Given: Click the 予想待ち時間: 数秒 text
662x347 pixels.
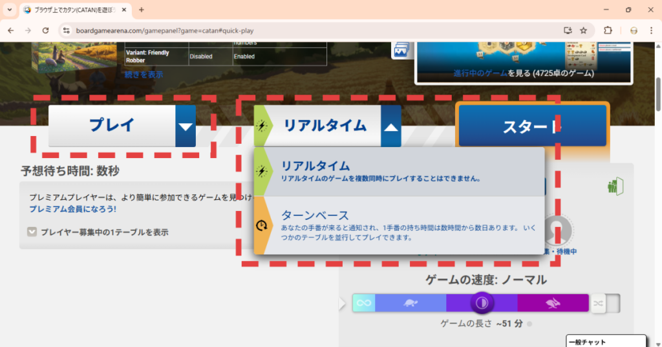Looking at the screenshot, I should click(x=70, y=171).
